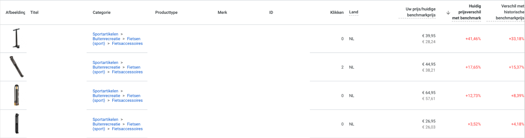
Task: Click Verschil met historische benchmarkprijs header
Action: click(510, 12)
